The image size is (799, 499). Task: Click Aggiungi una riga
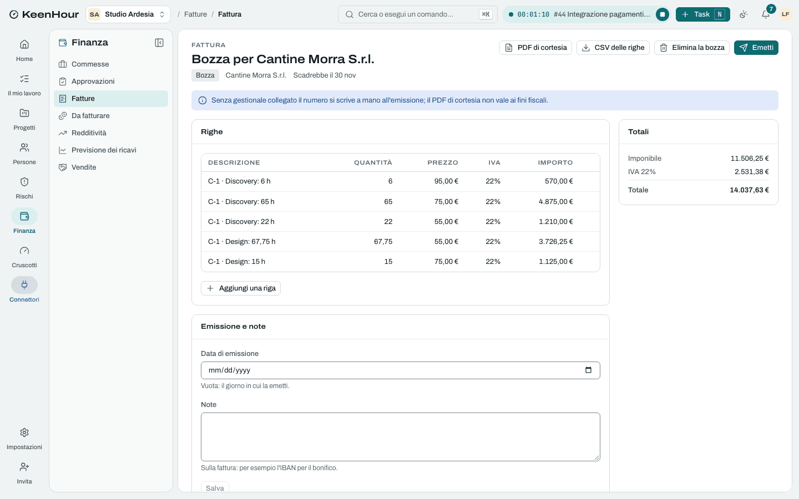[241, 288]
